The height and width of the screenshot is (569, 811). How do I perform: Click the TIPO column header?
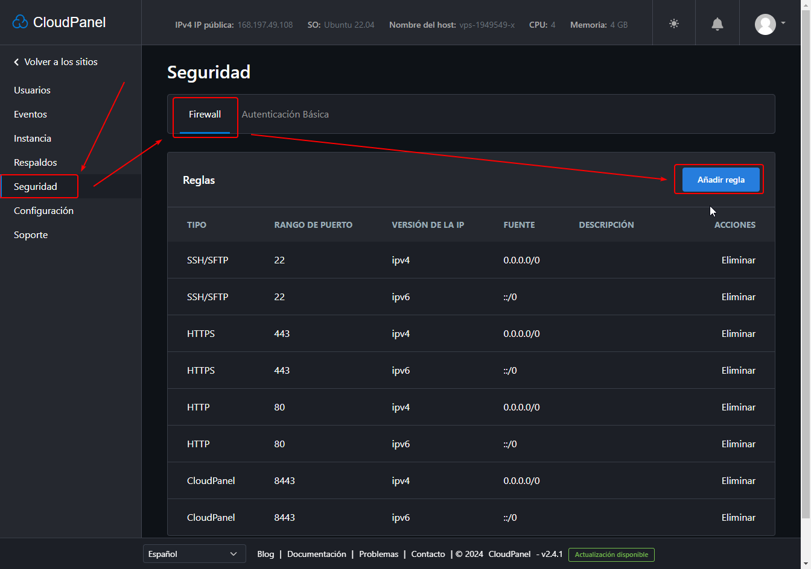tap(197, 225)
